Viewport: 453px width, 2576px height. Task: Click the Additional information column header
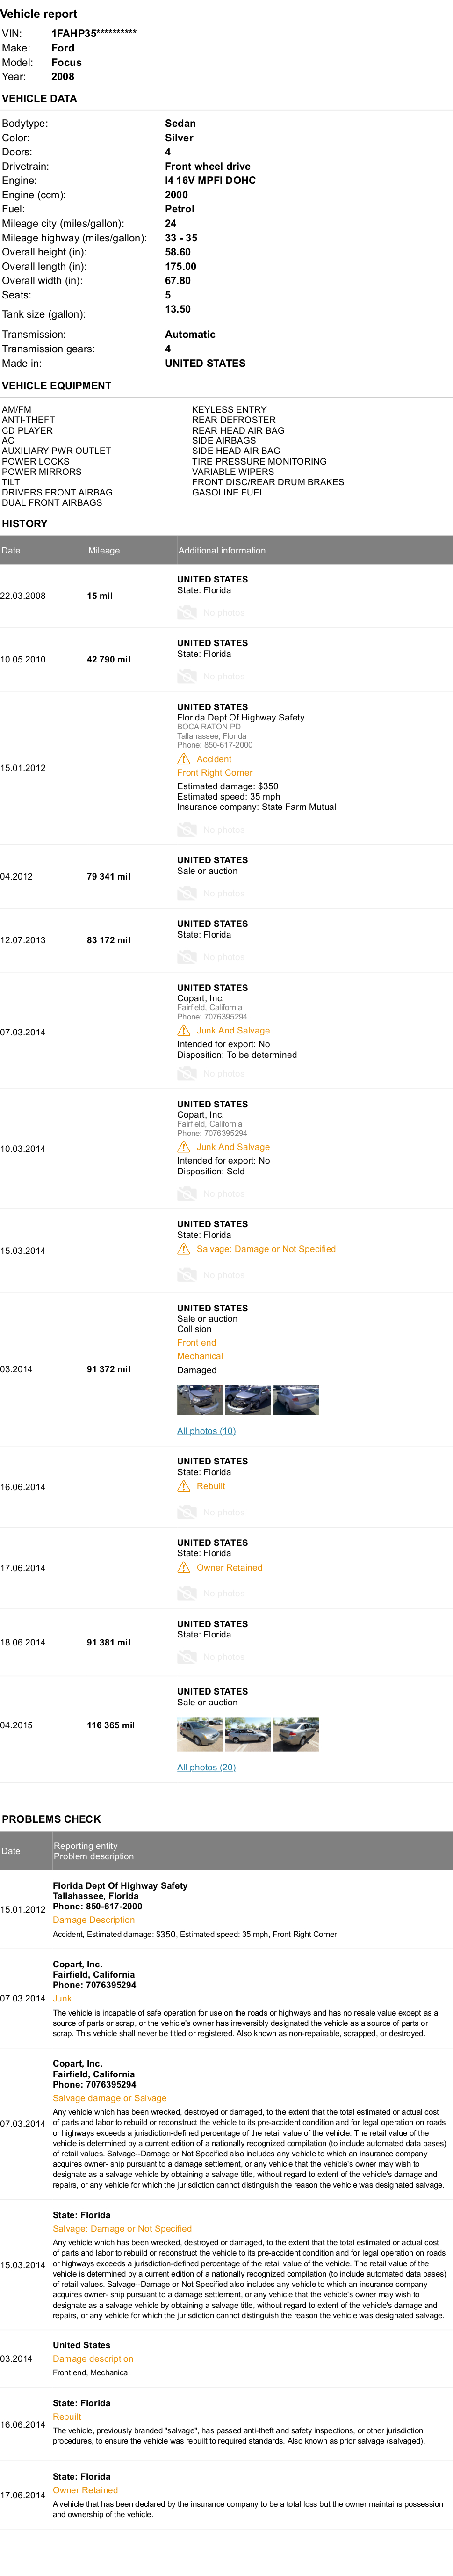click(222, 550)
